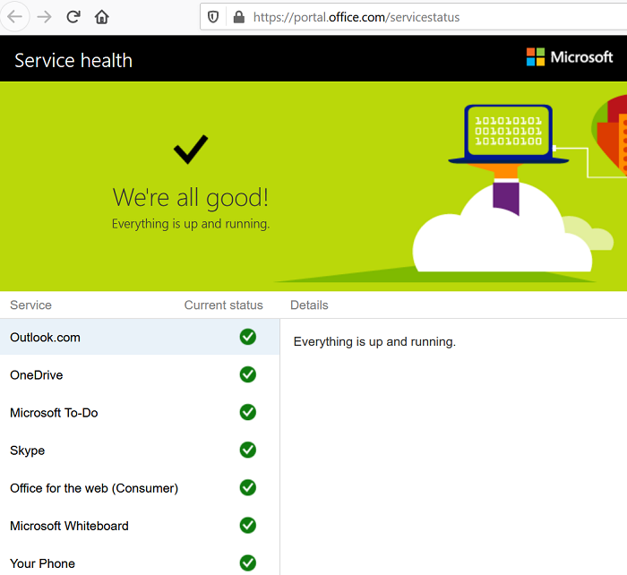Click the "We're all good!" heading
Screen dimensions: 627x575
tap(190, 198)
